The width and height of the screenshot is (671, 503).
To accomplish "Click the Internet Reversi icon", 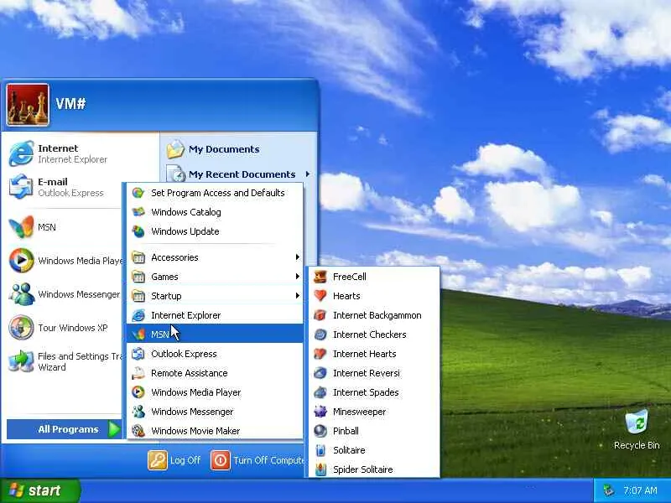I will pos(320,373).
